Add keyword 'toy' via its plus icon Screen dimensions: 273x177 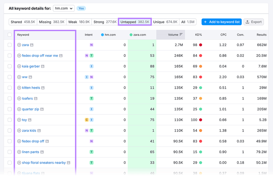point(19,120)
